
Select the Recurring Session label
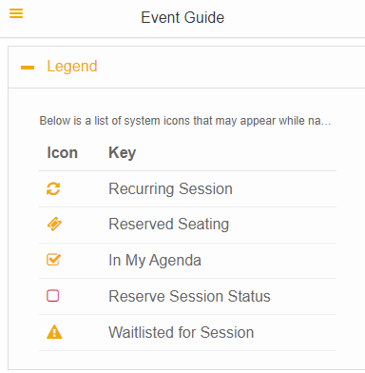170,189
